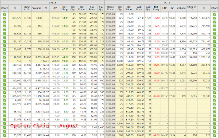This screenshot has width=219, height=138.
Task: Click strike price 8500.00
Action: click(x=110, y=57)
